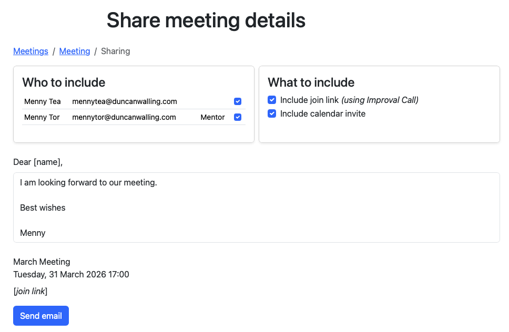Click the "What to include" heading
The width and height of the screenshot is (509, 332).
pyautogui.click(x=311, y=82)
